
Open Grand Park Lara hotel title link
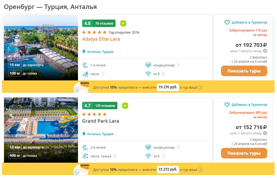coord(100,121)
